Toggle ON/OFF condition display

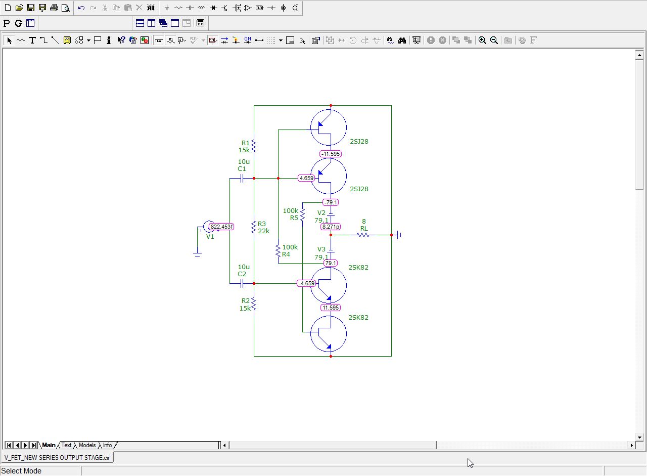(248, 40)
